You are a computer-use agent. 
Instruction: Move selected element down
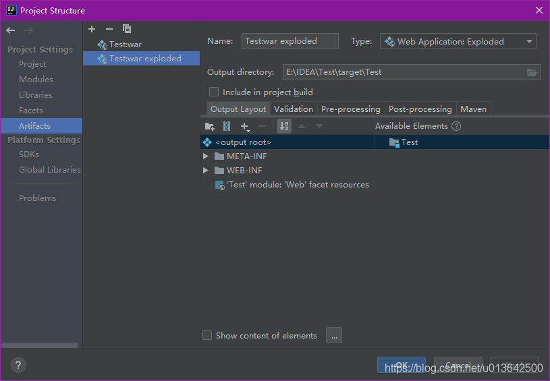point(319,126)
